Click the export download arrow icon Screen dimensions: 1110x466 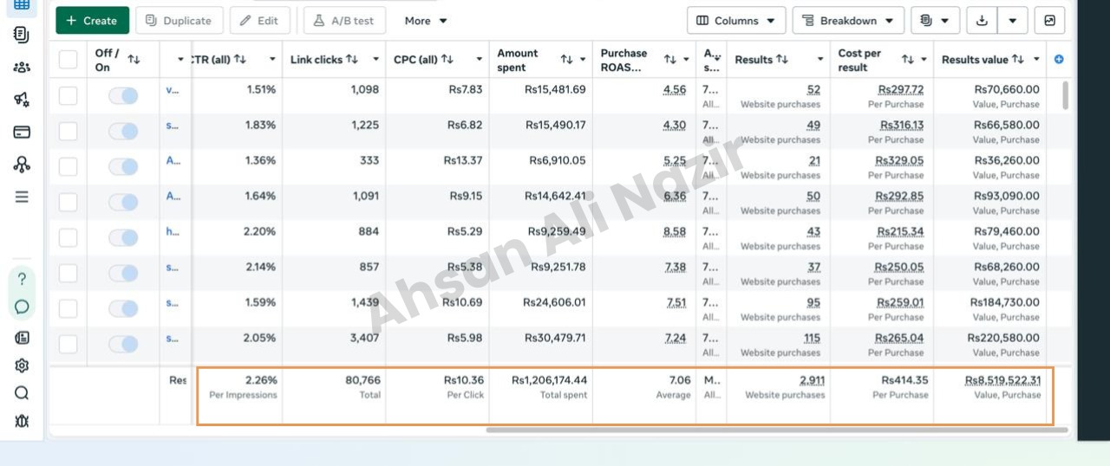coord(982,21)
